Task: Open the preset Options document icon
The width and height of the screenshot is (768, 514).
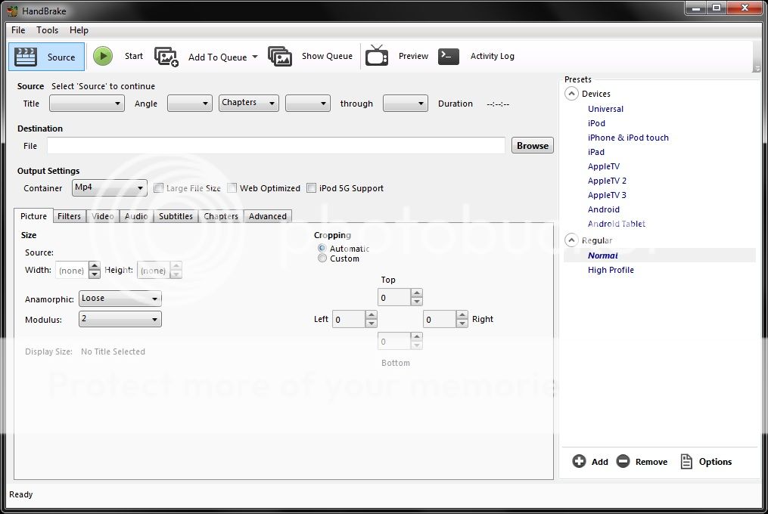Action: tap(686, 462)
